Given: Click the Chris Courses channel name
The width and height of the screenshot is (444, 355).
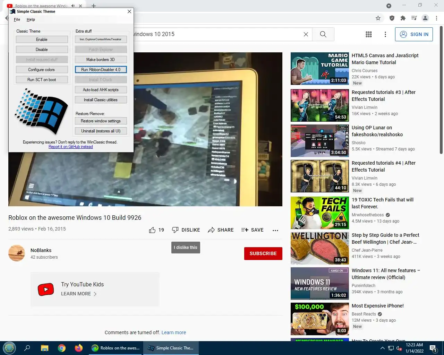Looking at the screenshot, I should point(365,70).
